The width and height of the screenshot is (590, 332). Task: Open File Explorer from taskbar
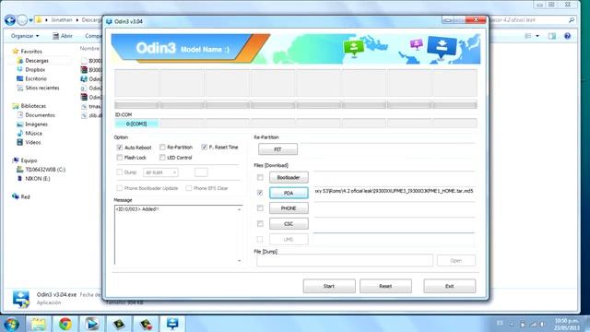click(38, 324)
